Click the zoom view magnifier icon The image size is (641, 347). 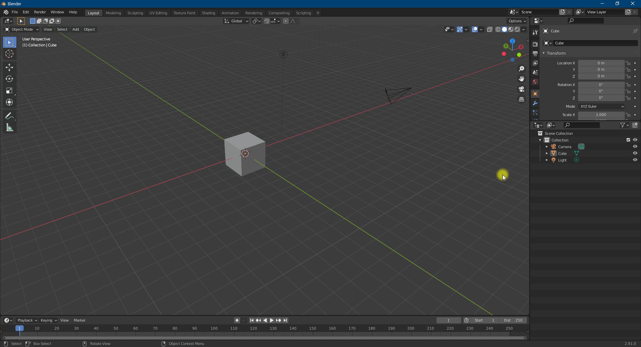pos(521,69)
